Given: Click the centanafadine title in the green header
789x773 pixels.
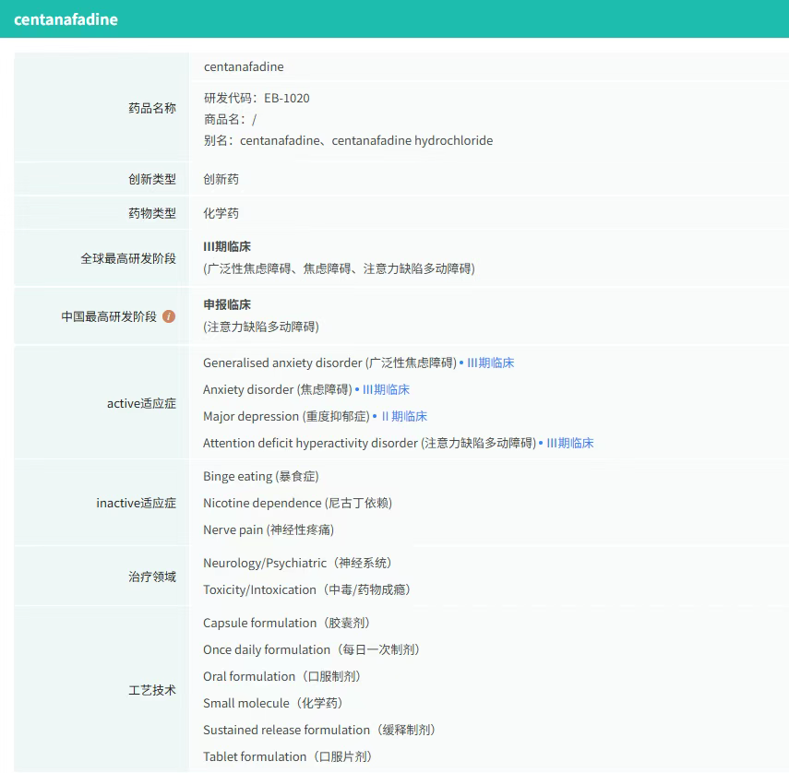Looking at the screenshot, I should click(x=66, y=19).
